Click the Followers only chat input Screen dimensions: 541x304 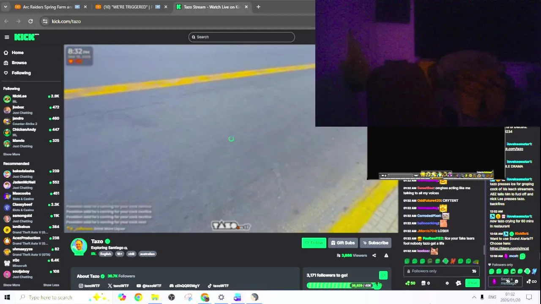442,271
